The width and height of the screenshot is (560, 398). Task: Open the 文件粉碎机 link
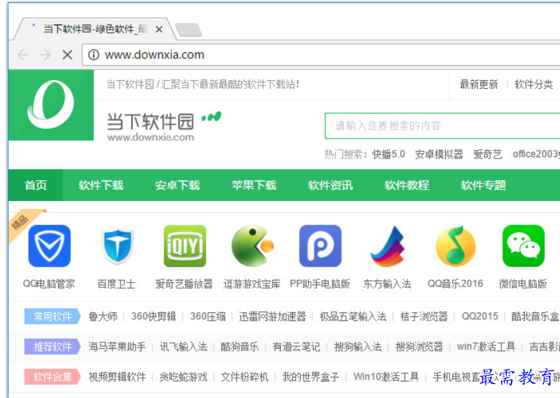[x=244, y=377]
